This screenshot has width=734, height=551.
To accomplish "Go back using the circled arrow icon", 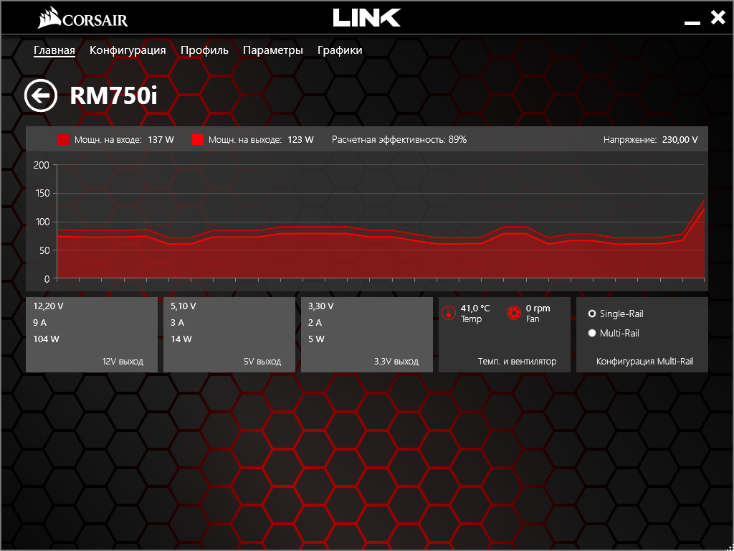I will click(x=41, y=96).
